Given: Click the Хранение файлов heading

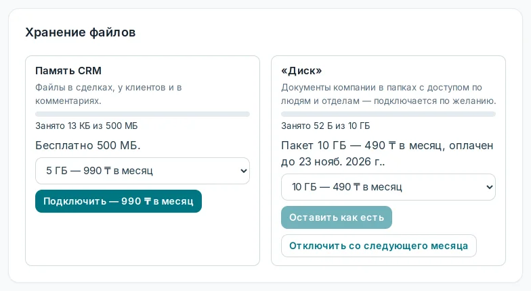Looking at the screenshot, I should pos(80,32).
